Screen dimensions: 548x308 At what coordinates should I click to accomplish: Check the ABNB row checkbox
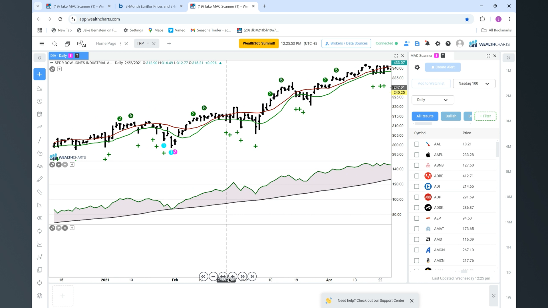(417, 165)
